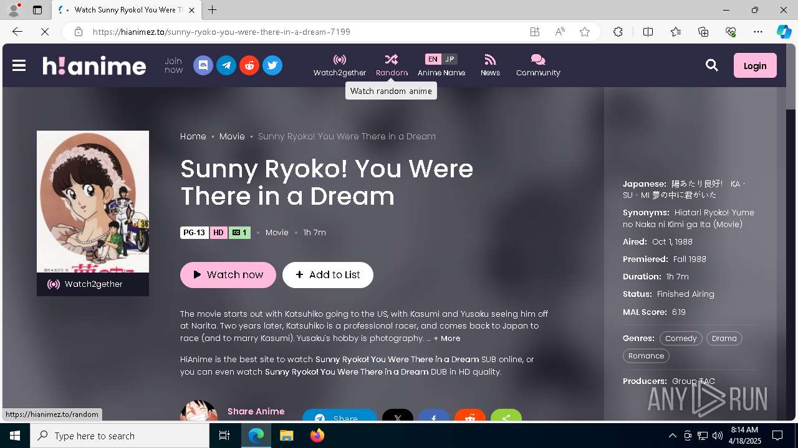Toggle split screen view
The image size is (798, 448).
[648, 32]
